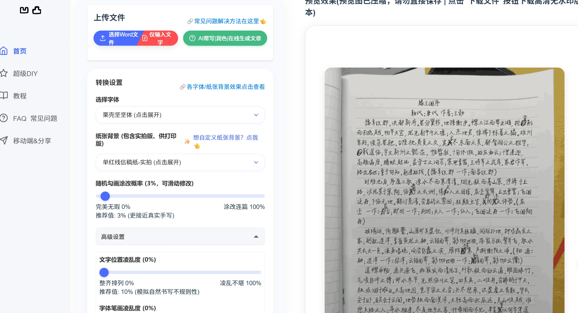Click the 推荐值: 3% (更接近真实手写) text
This screenshot has width=578, height=313.
click(135, 215)
